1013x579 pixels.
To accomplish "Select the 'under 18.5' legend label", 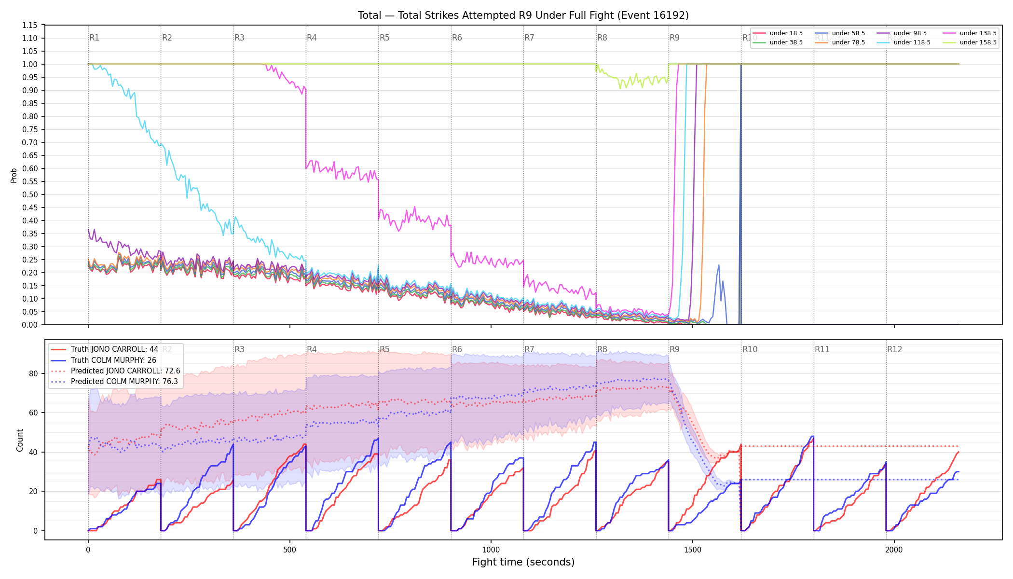I will 786,33.
